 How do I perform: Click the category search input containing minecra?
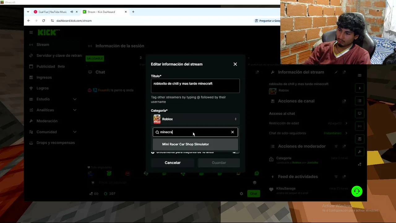(195, 132)
